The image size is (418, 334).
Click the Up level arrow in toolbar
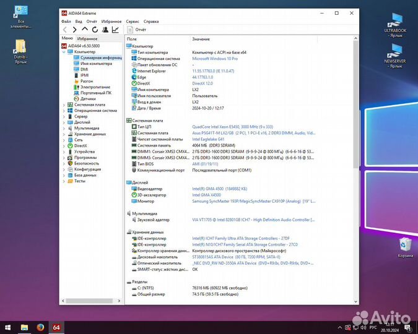point(85,29)
